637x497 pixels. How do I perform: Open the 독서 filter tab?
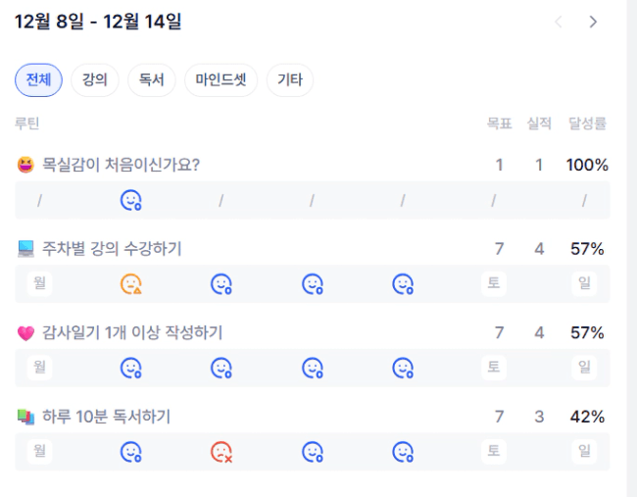pos(151,79)
